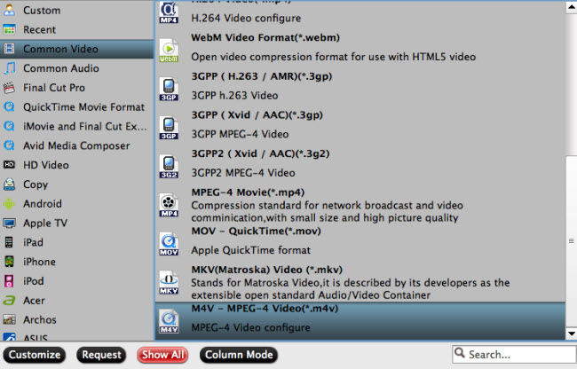The image size is (577, 369).
Task: Select the Archos category text
Action: click(x=40, y=319)
